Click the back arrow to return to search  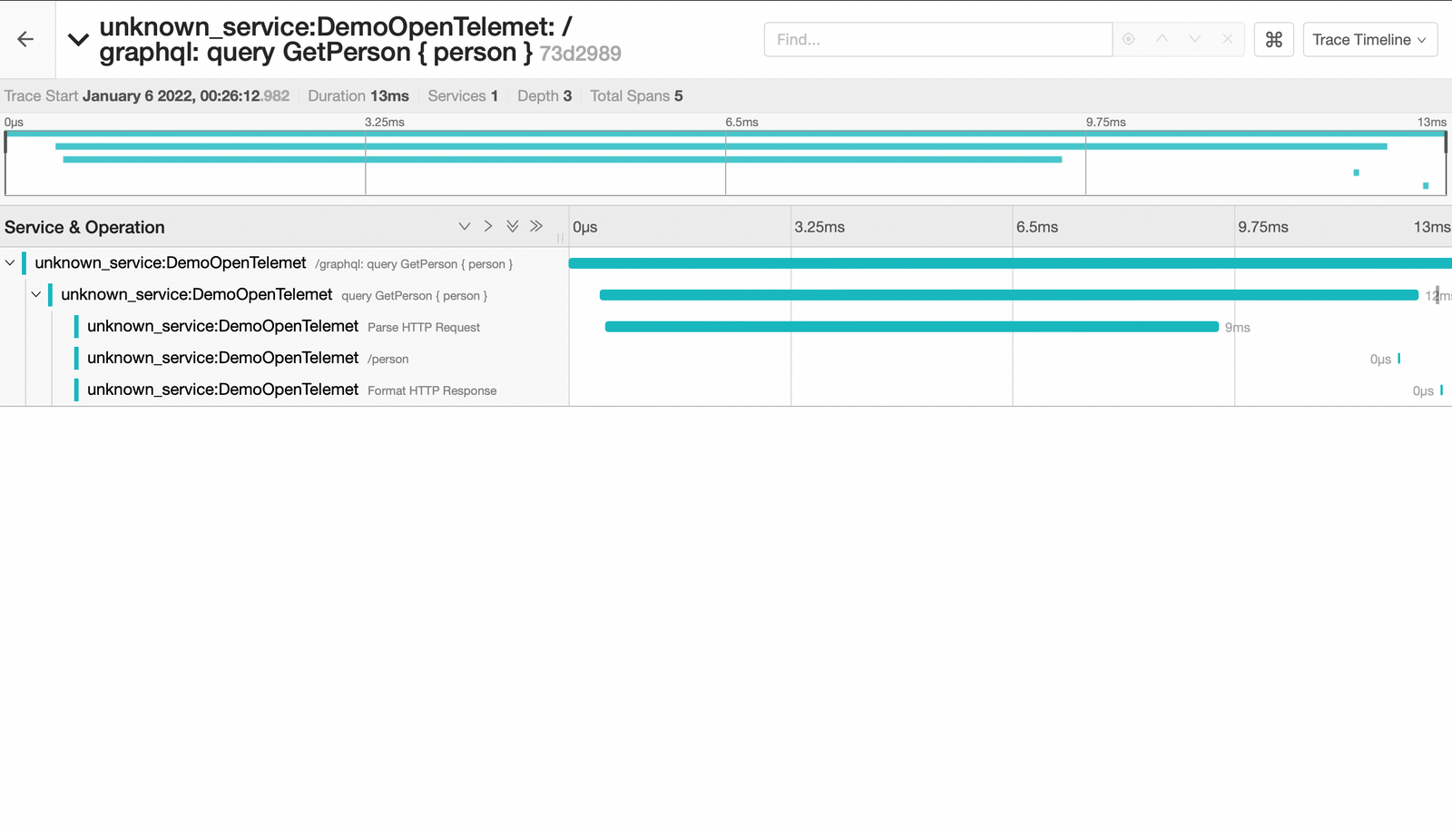click(25, 39)
